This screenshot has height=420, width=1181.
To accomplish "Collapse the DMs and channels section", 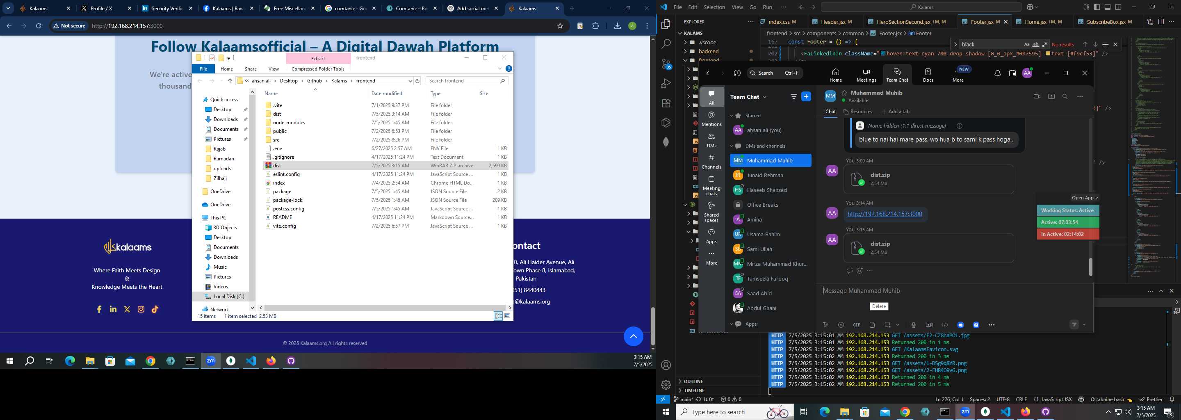I will point(732,146).
